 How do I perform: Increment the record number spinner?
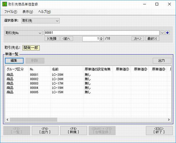[x=101, y=38]
